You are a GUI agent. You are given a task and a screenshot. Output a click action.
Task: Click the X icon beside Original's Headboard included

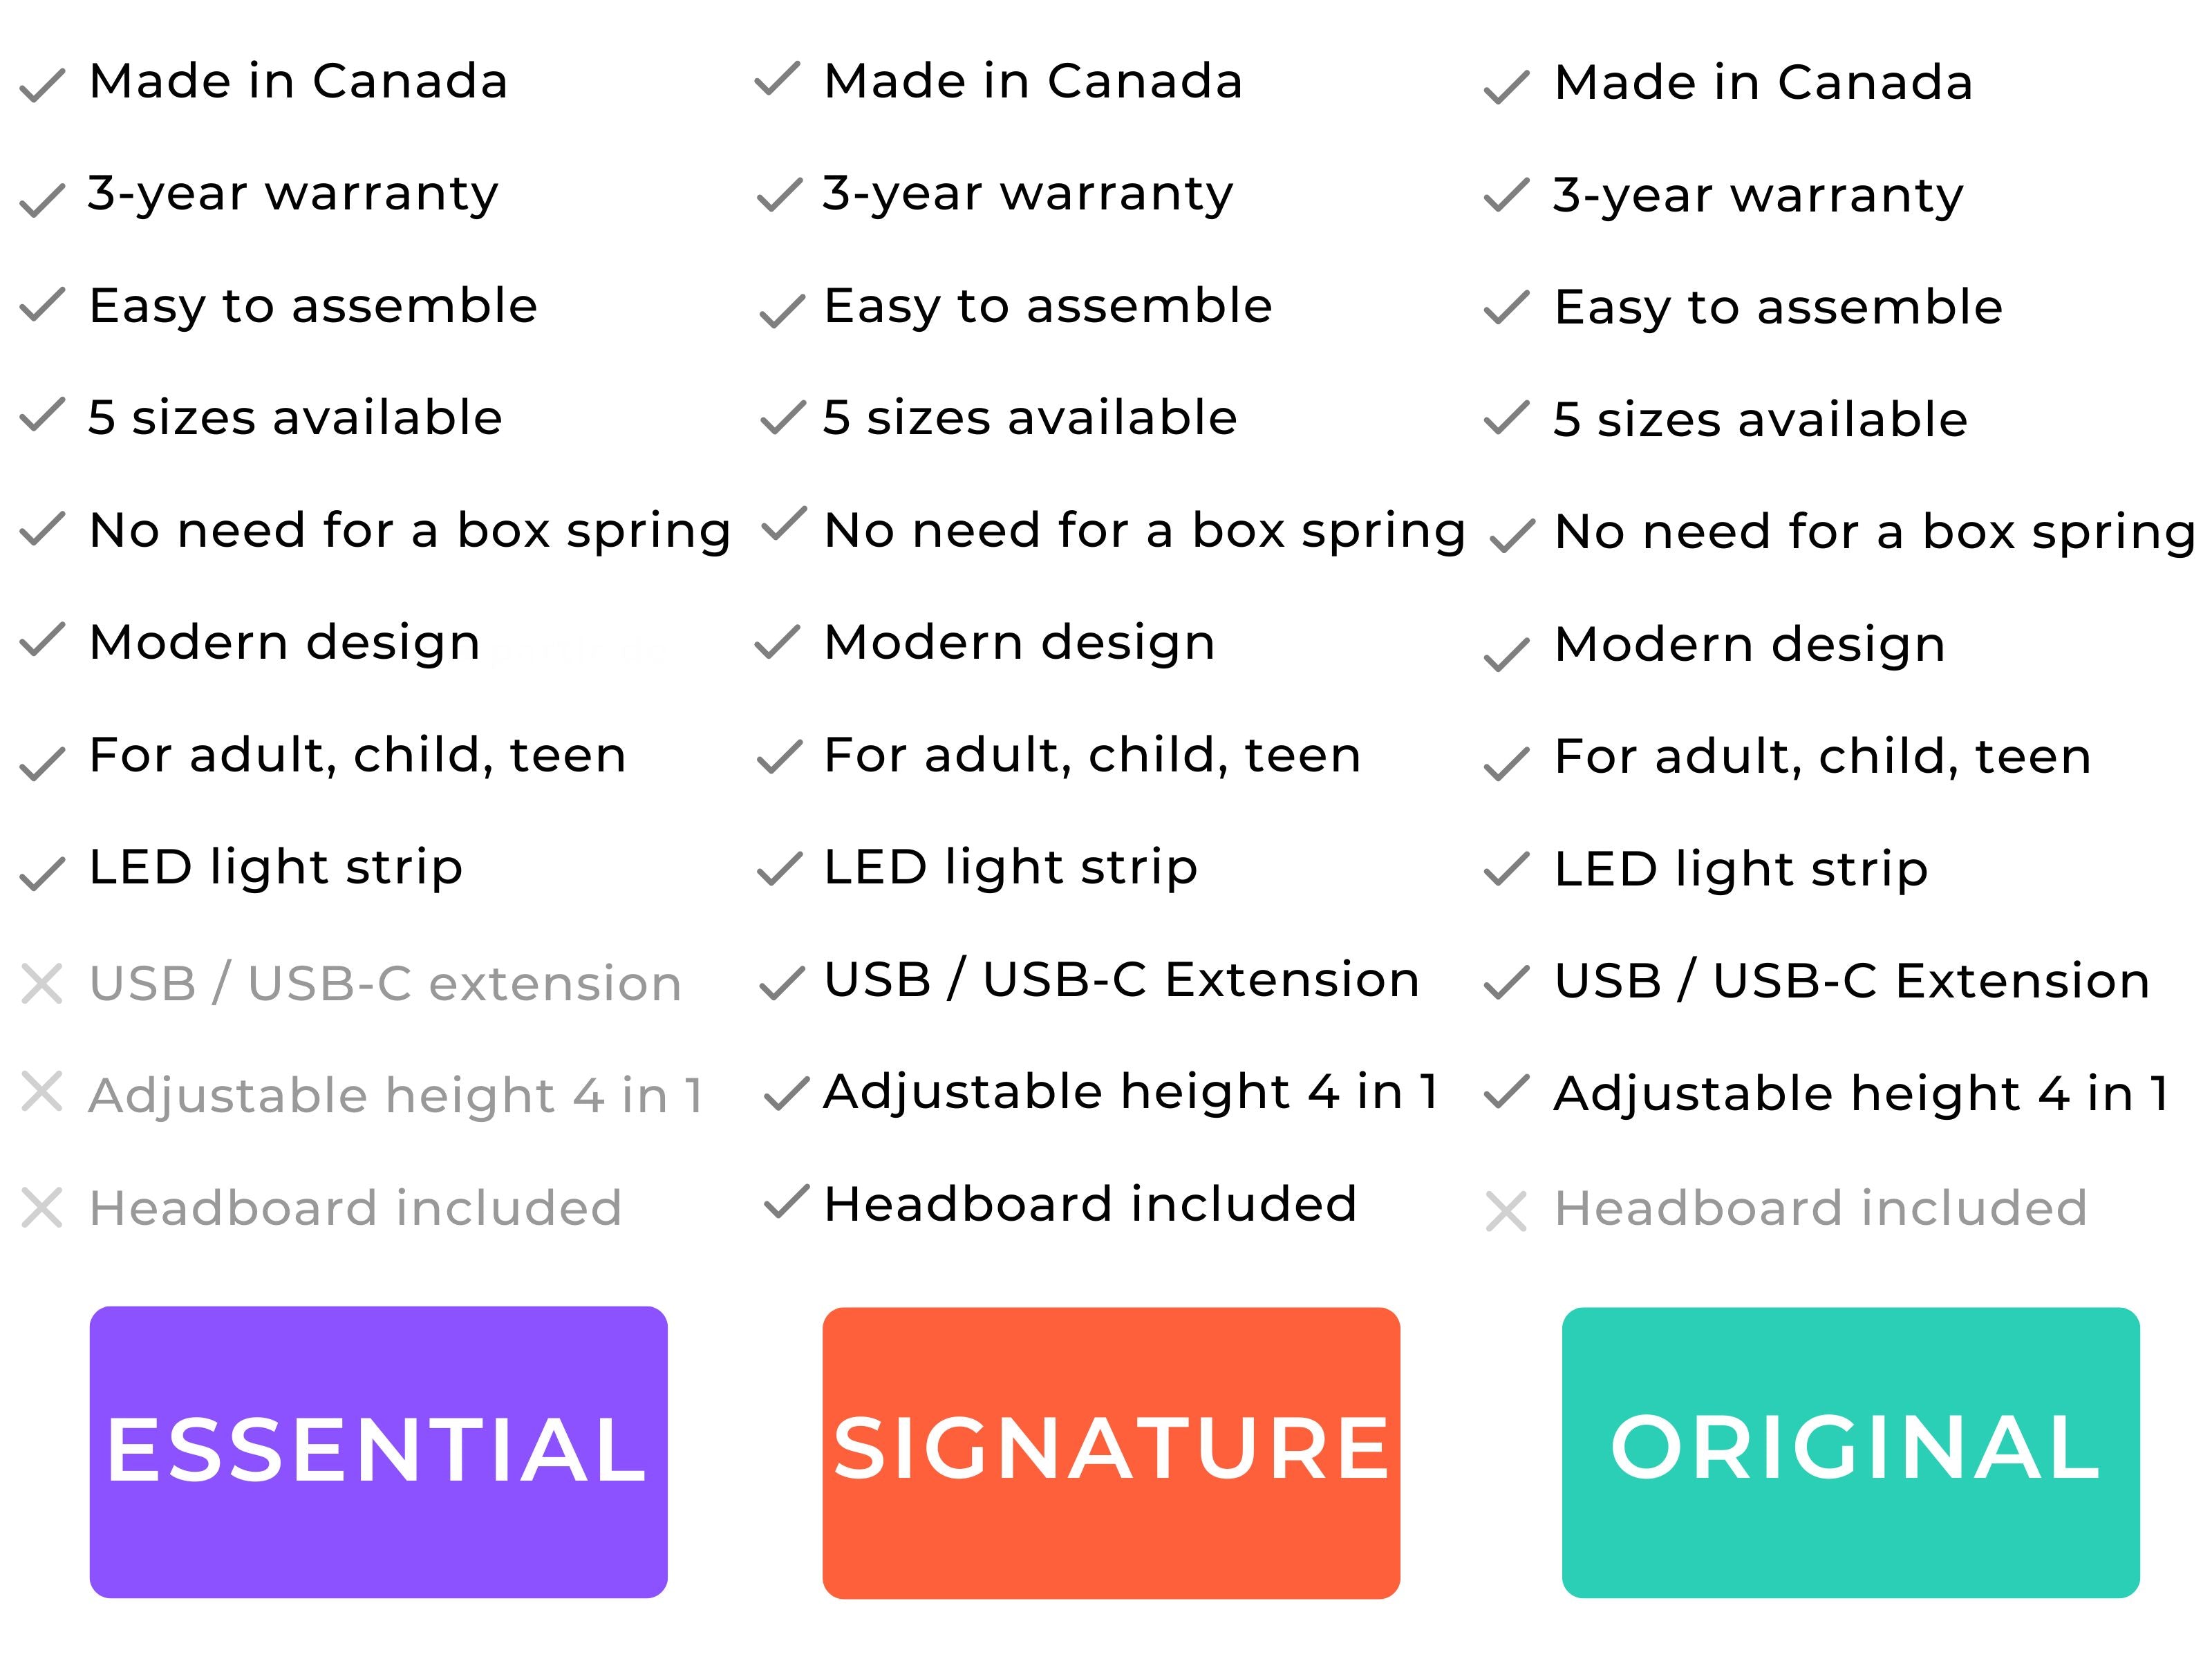coord(1506,1211)
